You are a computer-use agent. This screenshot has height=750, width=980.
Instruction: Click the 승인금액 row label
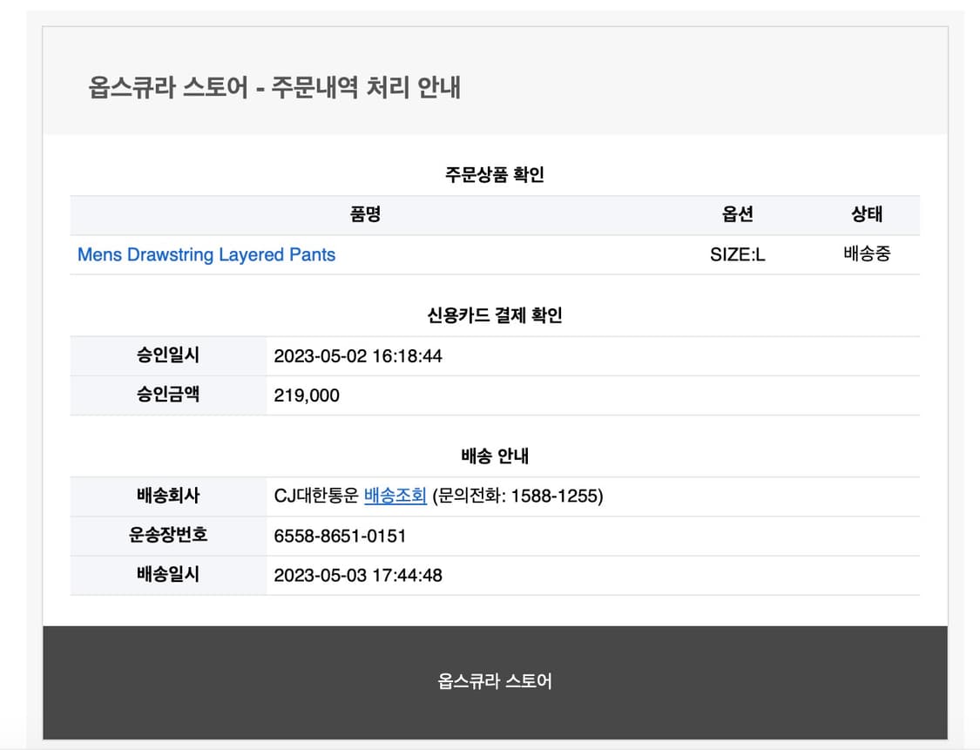[x=168, y=395]
